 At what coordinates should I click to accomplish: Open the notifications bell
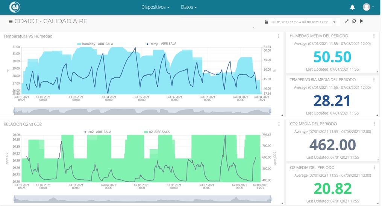coord(352,7)
